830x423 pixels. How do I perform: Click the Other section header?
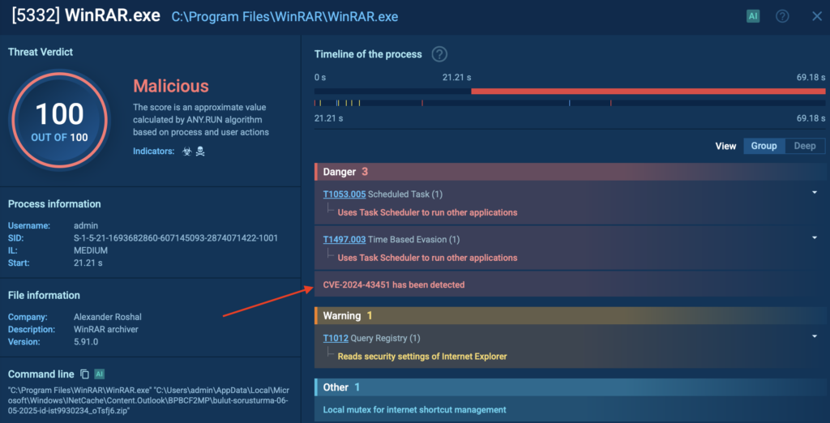(570, 387)
